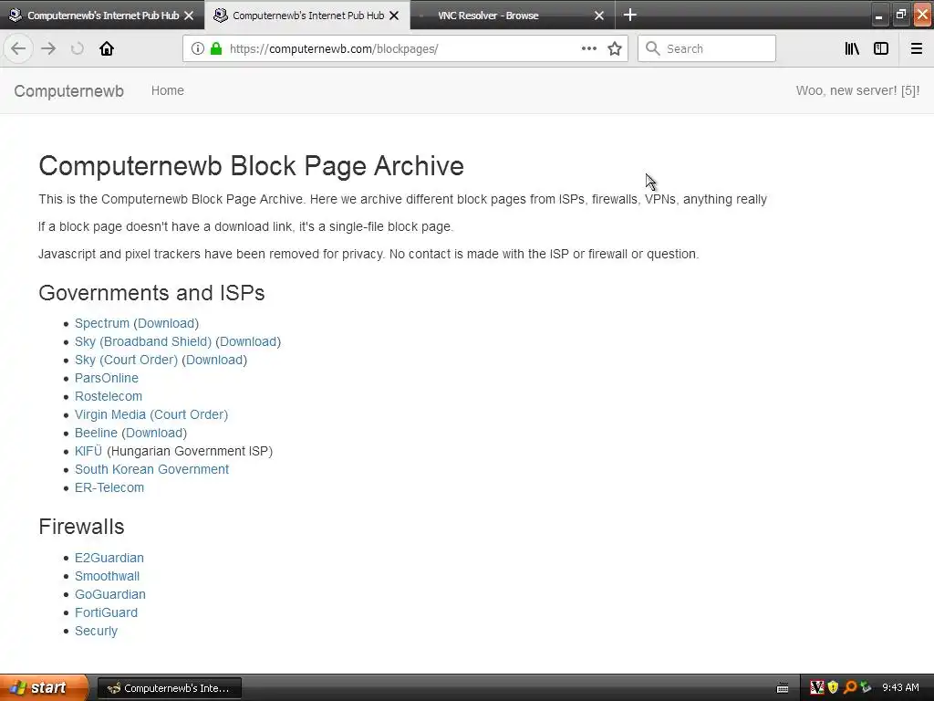
Task: Open the Securly firewall page
Action: (96, 631)
